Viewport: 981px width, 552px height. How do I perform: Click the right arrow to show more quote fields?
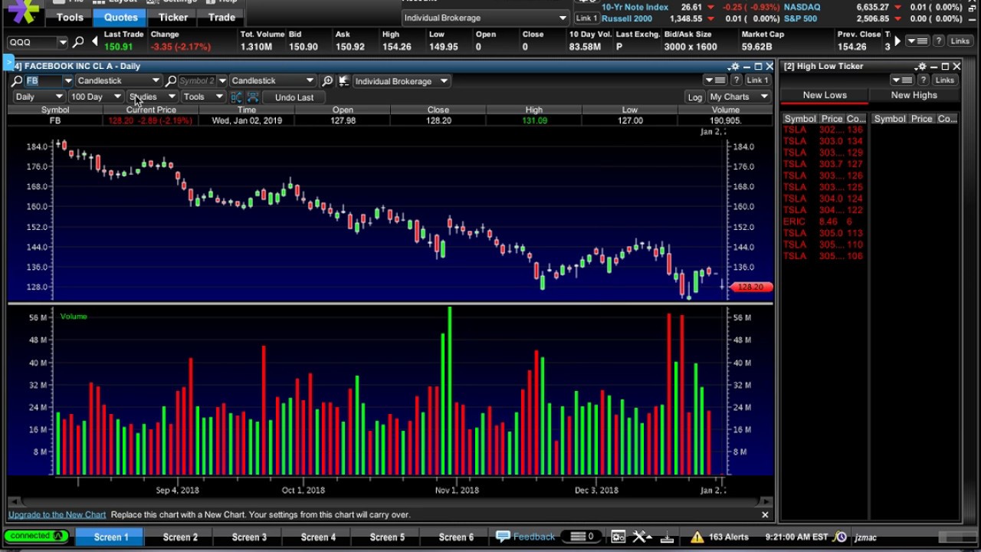click(897, 41)
